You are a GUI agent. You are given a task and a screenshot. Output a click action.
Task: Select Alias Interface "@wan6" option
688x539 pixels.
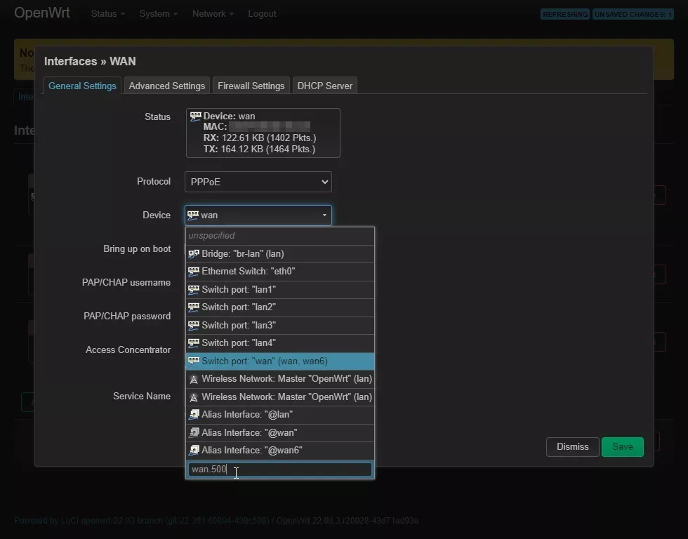pyautogui.click(x=280, y=451)
